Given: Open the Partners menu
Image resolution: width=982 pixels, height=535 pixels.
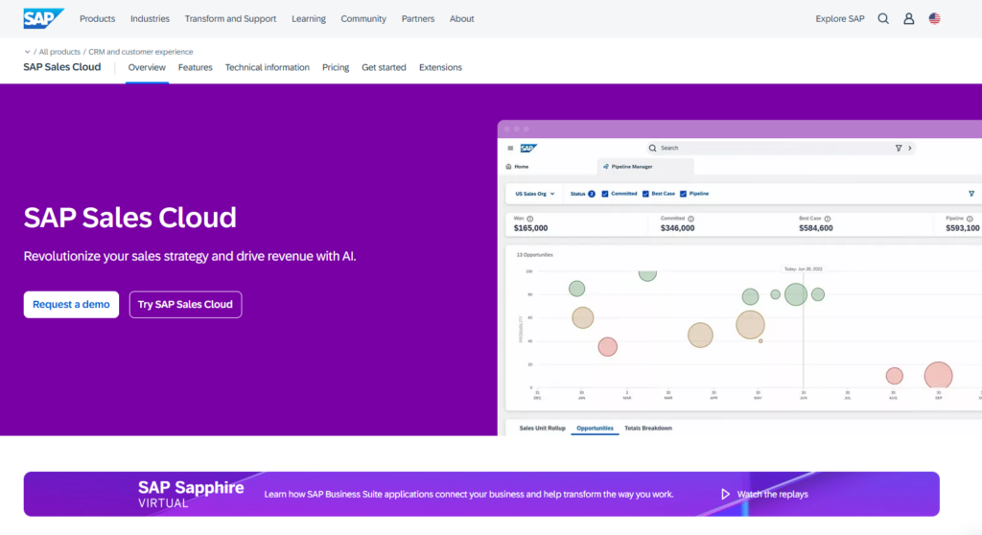Looking at the screenshot, I should point(418,19).
